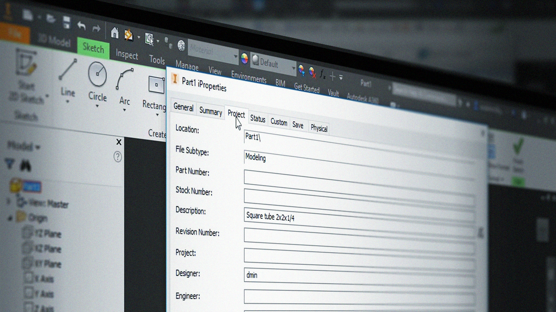This screenshot has width=556, height=312.
Task: Open the quick access toolbar customize arrow
Action: tap(341, 78)
